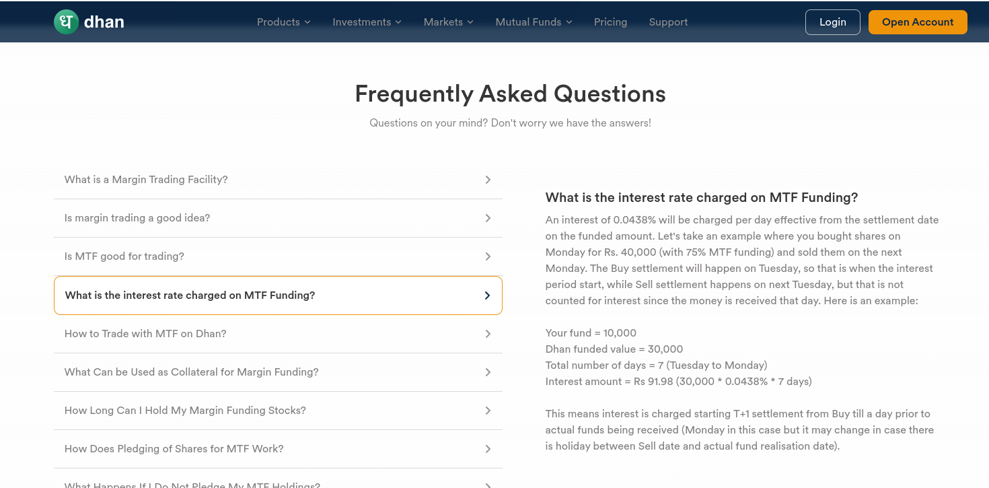Go to the Pricing page

click(610, 22)
